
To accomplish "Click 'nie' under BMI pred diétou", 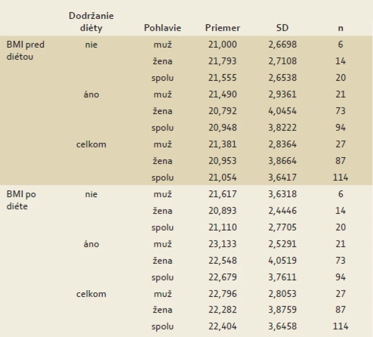I will pos(91,45).
